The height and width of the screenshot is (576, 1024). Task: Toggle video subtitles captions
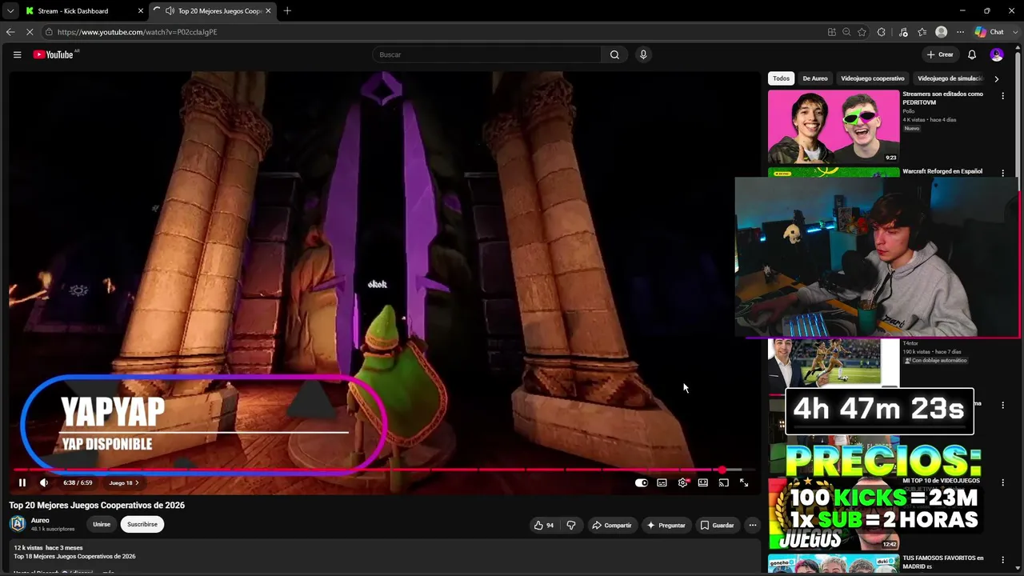coord(662,482)
